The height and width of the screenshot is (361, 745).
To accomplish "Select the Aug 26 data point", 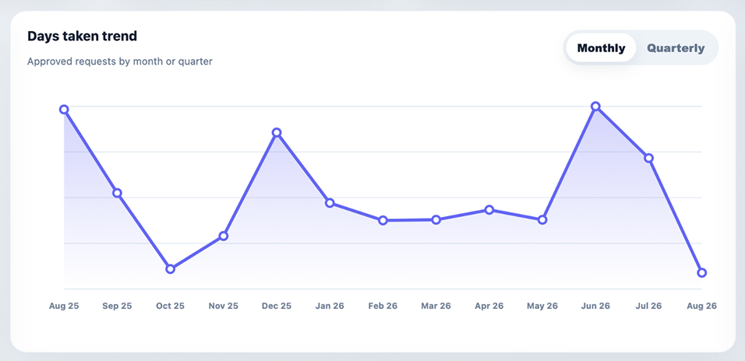I will click(702, 272).
